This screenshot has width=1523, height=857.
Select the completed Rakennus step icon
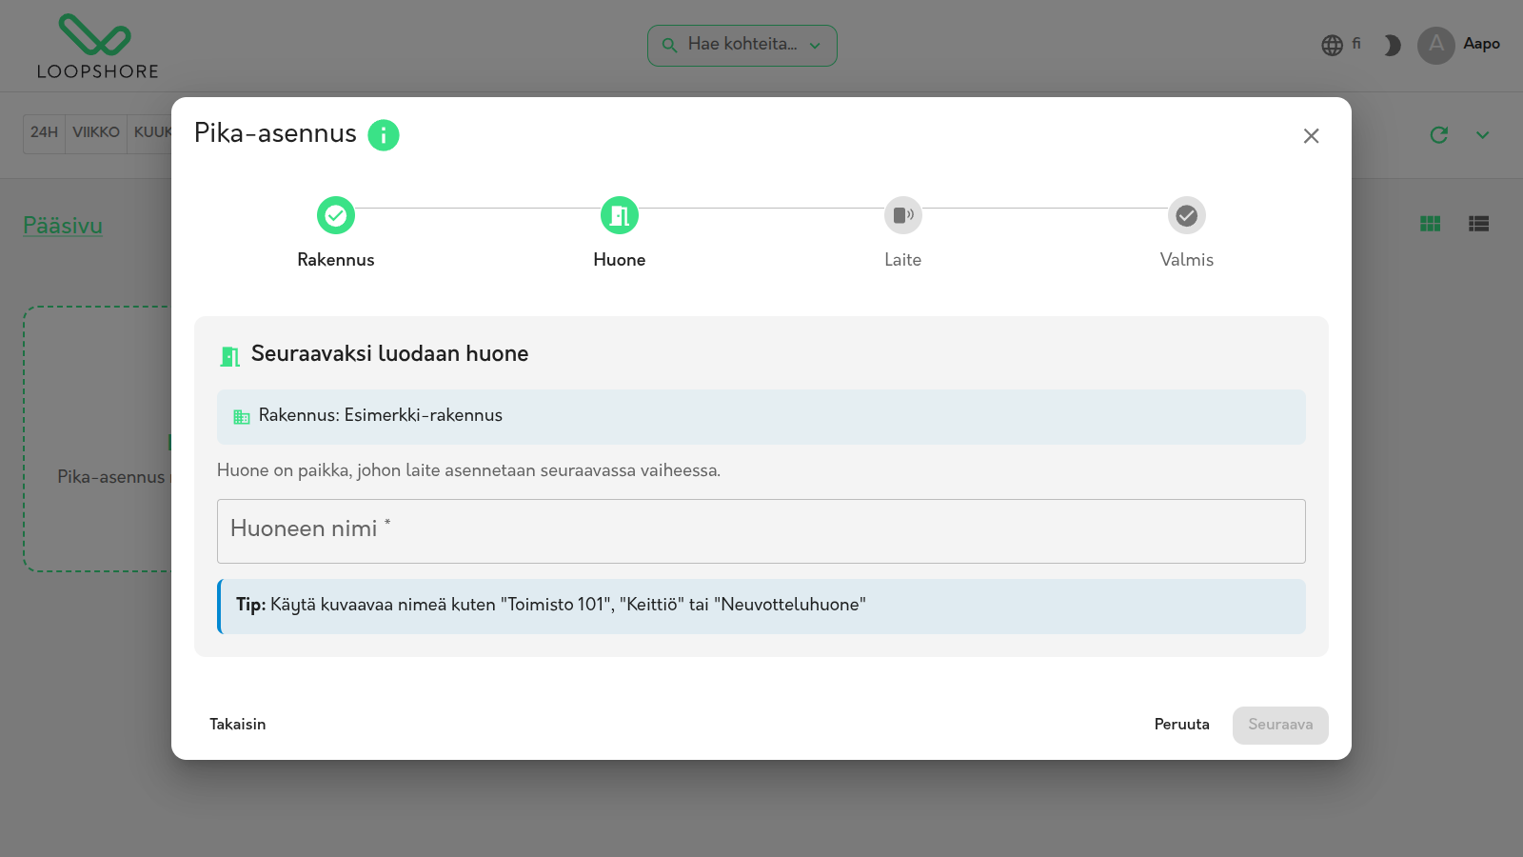click(336, 215)
